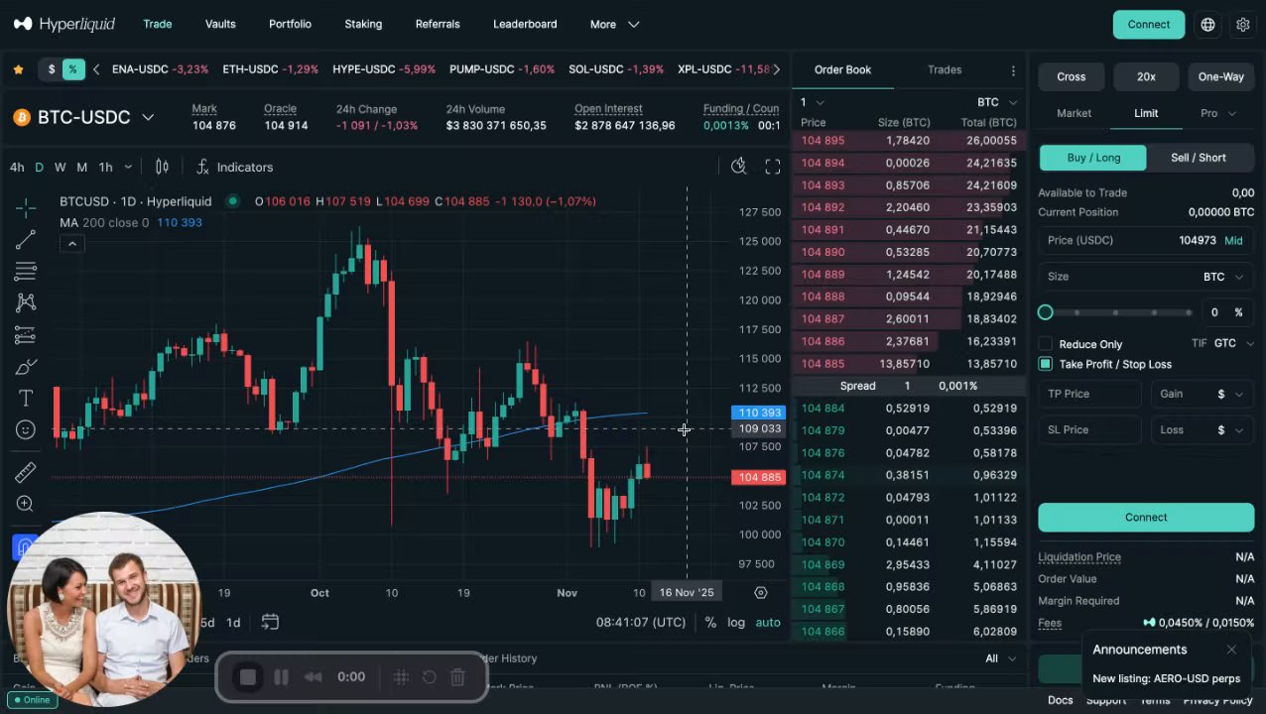
Task: Enable the Reduce Only checkbox
Action: coord(1045,343)
